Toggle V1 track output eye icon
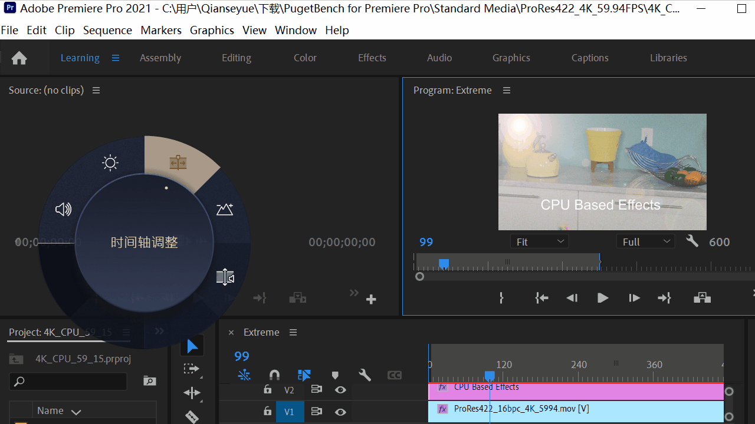Image resolution: width=755 pixels, height=424 pixels. (340, 412)
